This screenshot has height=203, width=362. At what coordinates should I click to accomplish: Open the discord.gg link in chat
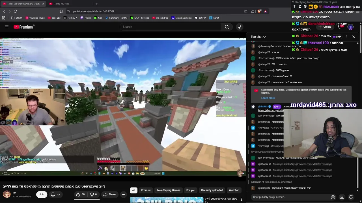pyautogui.click(x=271, y=111)
